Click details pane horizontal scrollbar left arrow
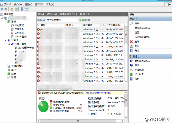Image resolution: width=172 pixels, height=124 pixels. tap(38, 121)
